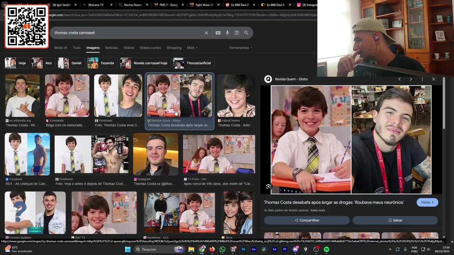Launch Photoshop from taskbar
This screenshot has height=255, width=454.
click(x=243, y=249)
